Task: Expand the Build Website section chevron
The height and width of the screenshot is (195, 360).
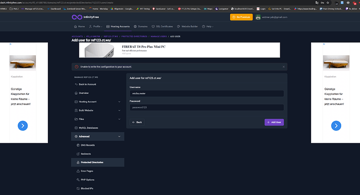Action: click(x=119, y=111)
